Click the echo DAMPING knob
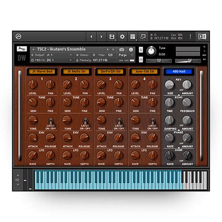Viewport: 222px width, 222px height. coord(169,120)
